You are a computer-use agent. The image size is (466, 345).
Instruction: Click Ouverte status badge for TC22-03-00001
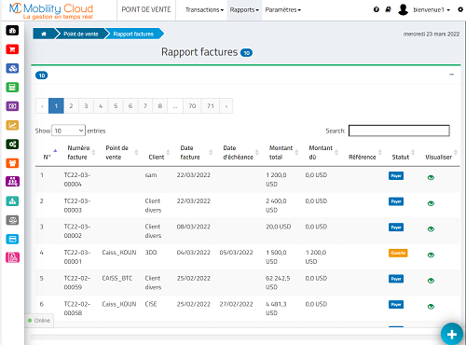(398, 253)
